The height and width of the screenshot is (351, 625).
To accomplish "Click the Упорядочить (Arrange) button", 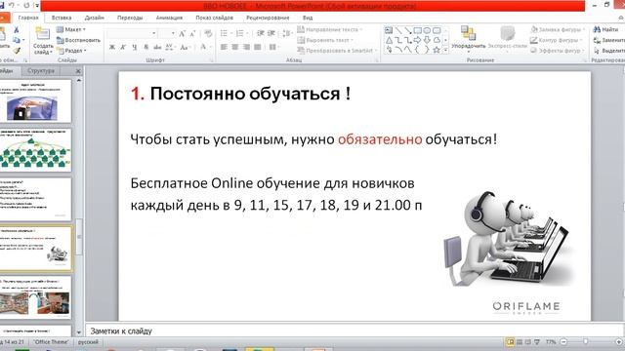I will [469, 39].
